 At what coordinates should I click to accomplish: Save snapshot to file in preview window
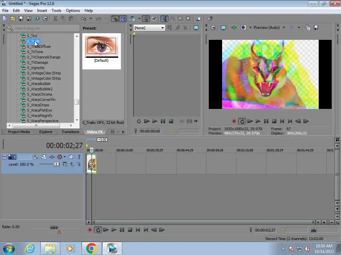tap(316, 28)
